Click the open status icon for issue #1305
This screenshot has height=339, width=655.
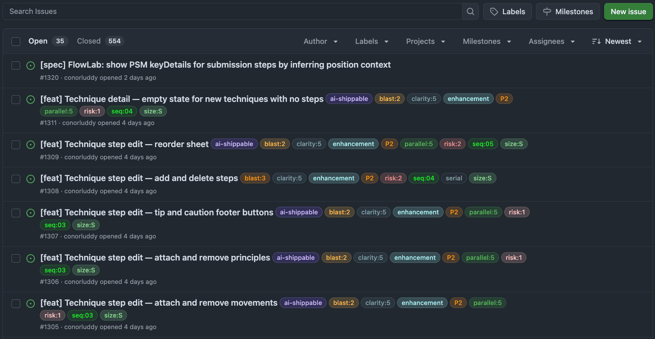[x=31, y=304]
